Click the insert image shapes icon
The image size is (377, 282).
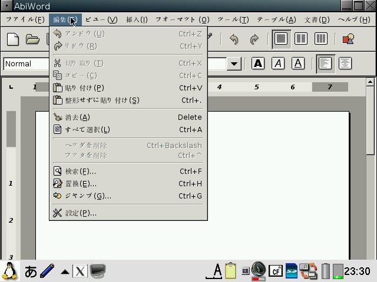(348, 39)
